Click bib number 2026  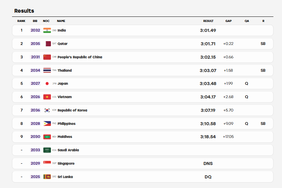coord(35,97)
